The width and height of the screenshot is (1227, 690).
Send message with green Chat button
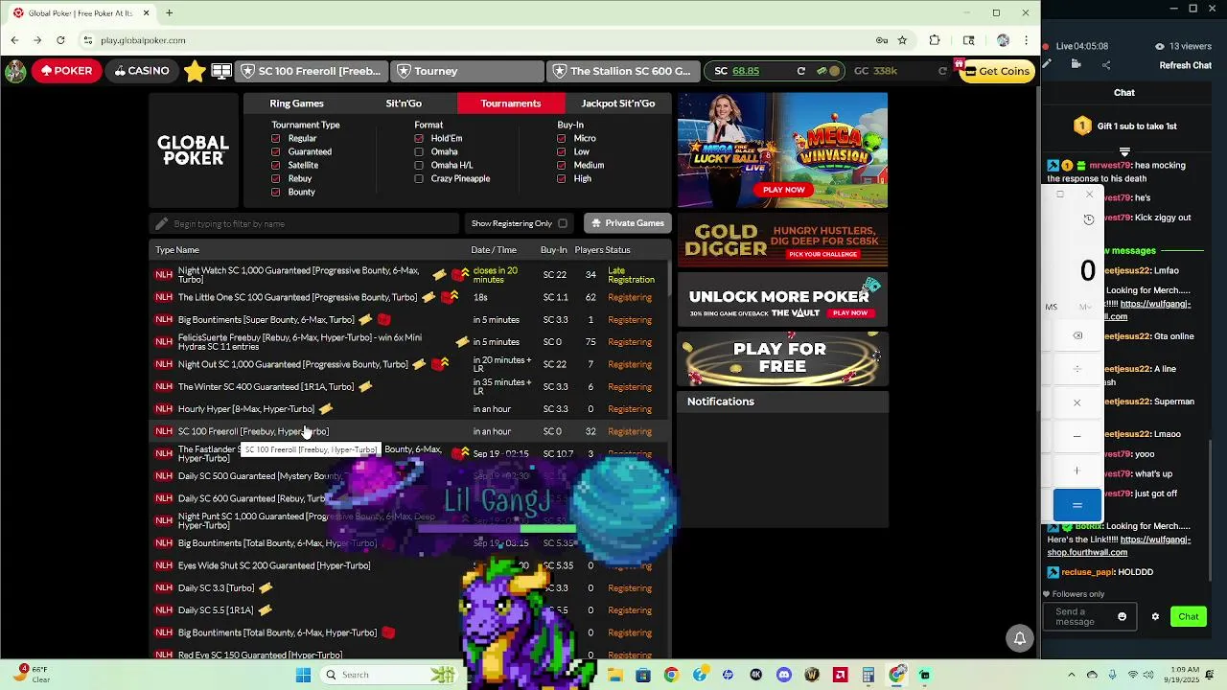[x=1189, y=617]
